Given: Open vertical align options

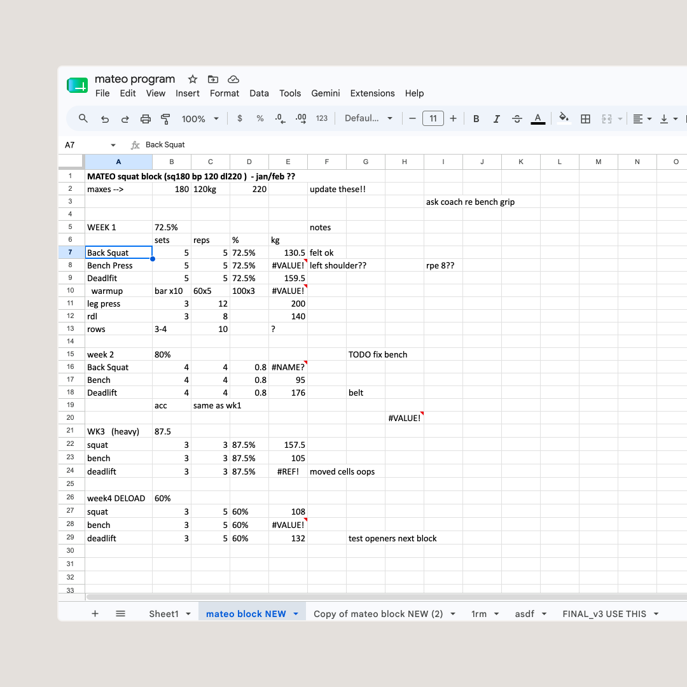Looking at the screenshot, I should click(669, 118).
